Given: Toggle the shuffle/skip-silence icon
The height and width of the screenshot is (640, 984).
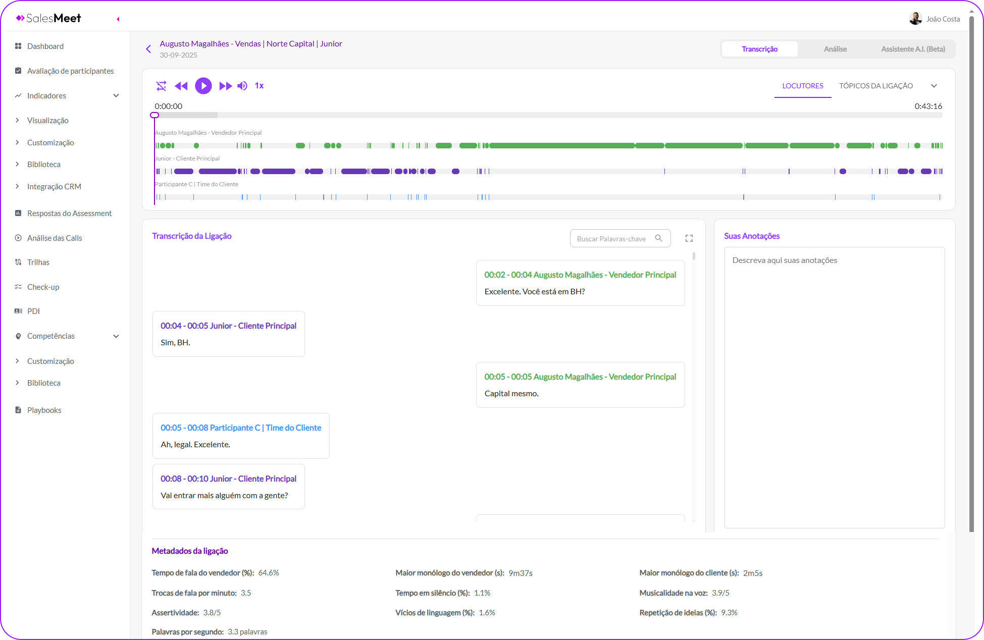Looking at the screenshot, I should [161, 86].
